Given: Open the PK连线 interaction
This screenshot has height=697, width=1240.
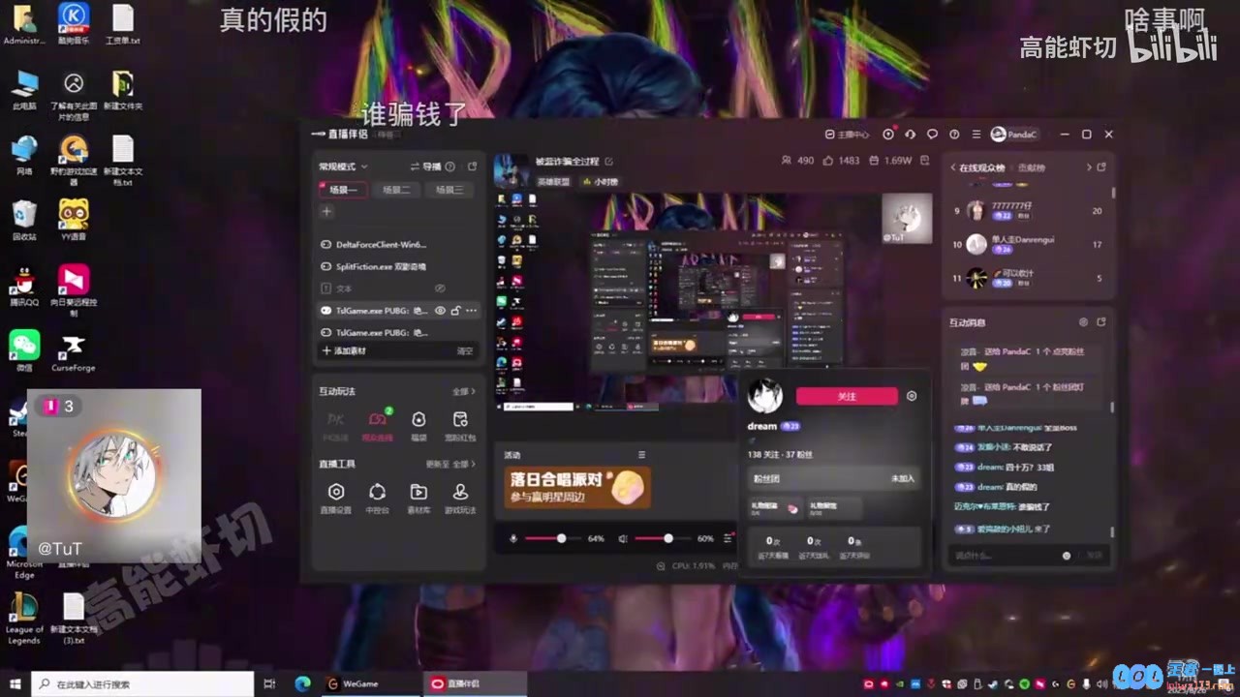Looking at the screenshot, I should click(335, 425).
